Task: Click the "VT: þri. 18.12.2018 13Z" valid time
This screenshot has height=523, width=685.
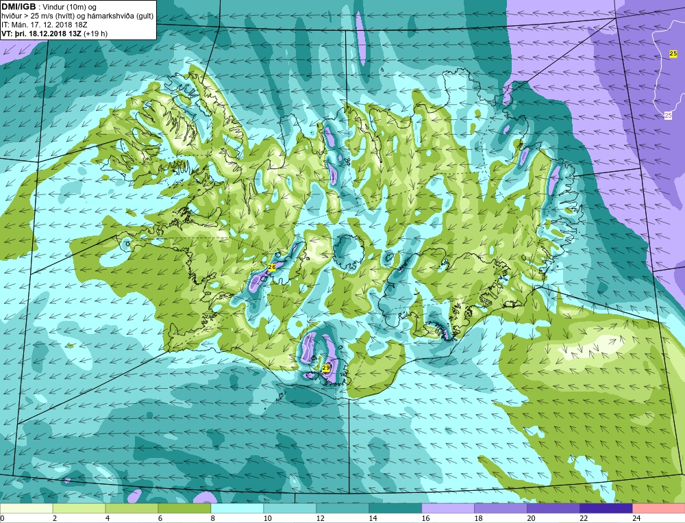Action: click(42, 34)
